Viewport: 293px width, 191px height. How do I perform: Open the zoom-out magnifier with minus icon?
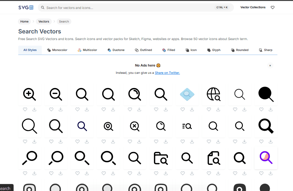click(x=56, y=94)
